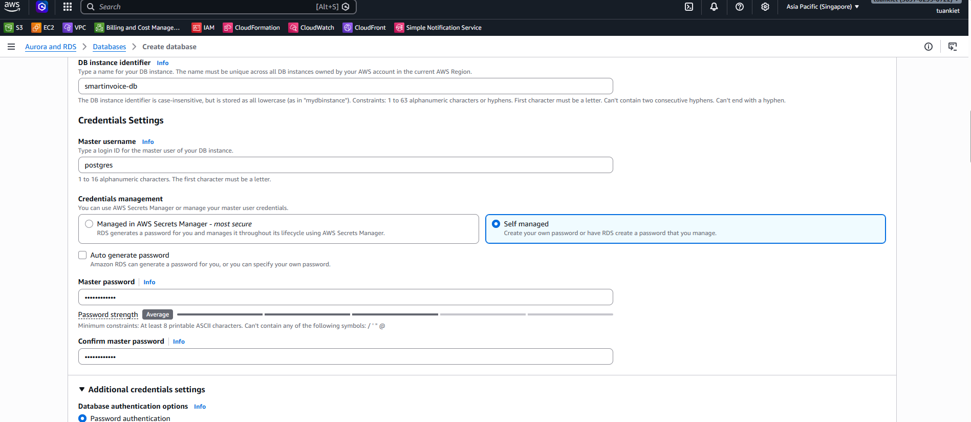Select the Self managed credentials option
The width and height of the screenshot is (971, 422).
(x=496, y=224)
